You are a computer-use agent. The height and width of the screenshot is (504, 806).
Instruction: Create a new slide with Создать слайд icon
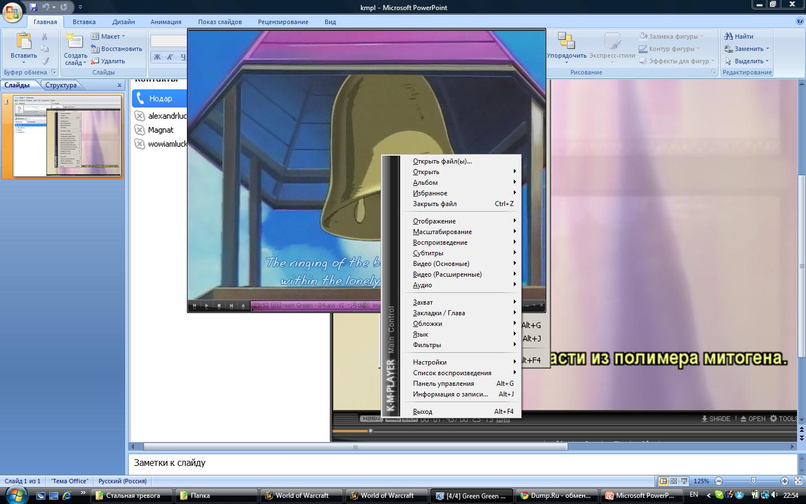[74, 41]
